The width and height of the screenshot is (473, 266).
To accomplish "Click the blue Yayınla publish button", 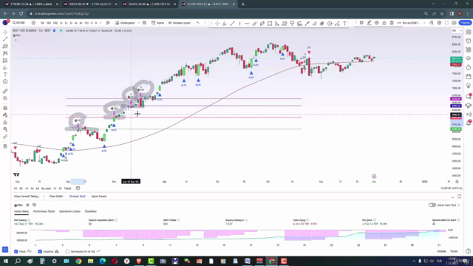I will click(x=465, y=23).
